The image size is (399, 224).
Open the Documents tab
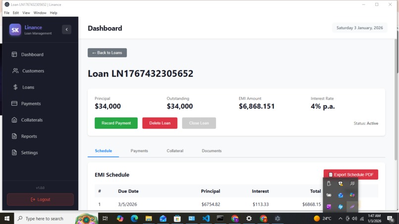click(x=211, y=151)
